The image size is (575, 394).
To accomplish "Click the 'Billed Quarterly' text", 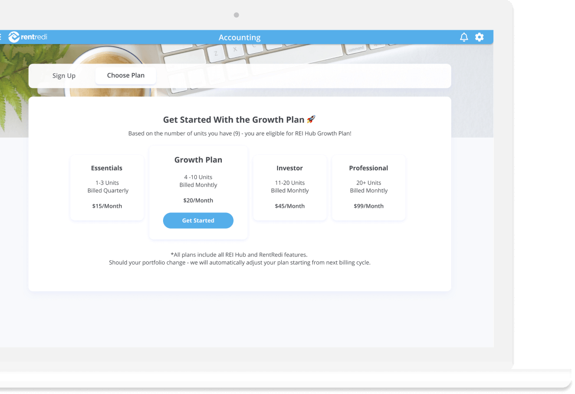I will coord(108,190).
